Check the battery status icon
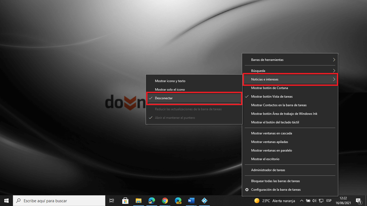Viewport: 367px width, 206px height. [308, 201]
